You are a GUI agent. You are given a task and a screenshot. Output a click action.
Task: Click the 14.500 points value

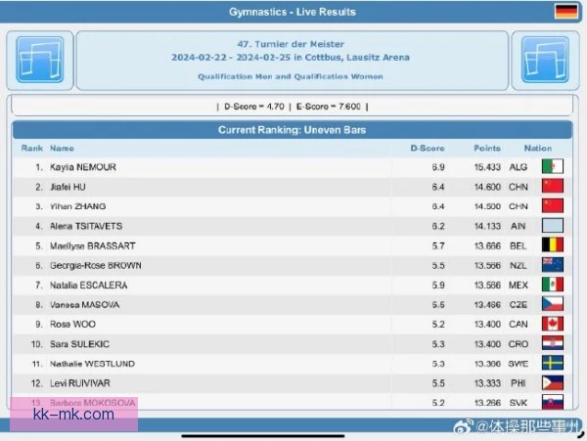(487, 206)
